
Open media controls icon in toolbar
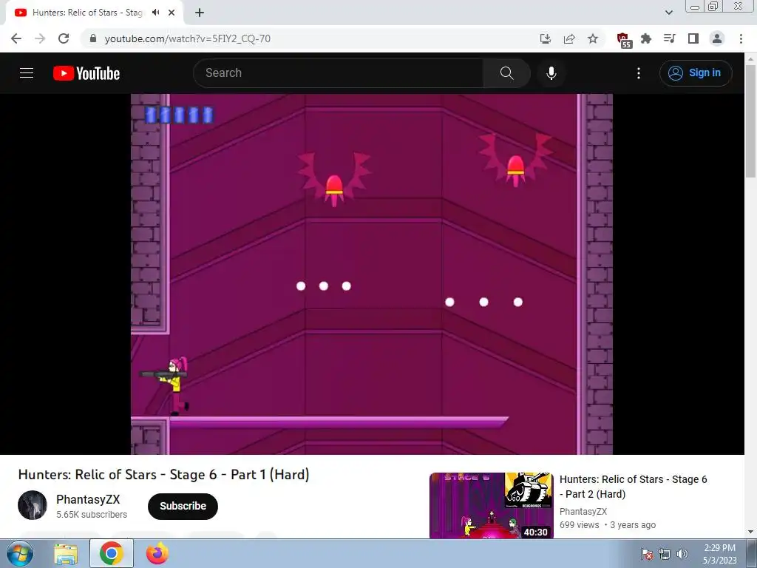pyautogui.click(x=669, y=38)
